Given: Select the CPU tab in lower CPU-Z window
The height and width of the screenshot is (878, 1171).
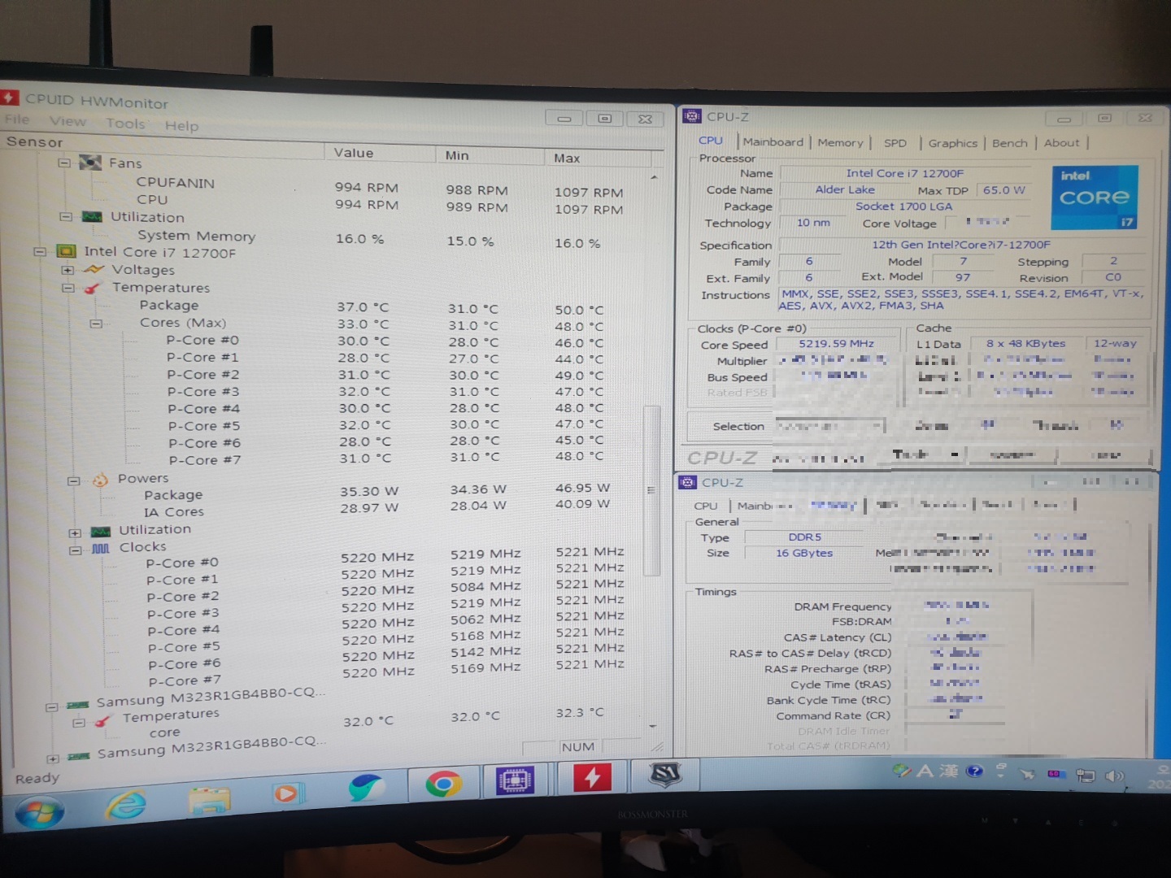Looking at the screenshot, I should pos(705,506).
